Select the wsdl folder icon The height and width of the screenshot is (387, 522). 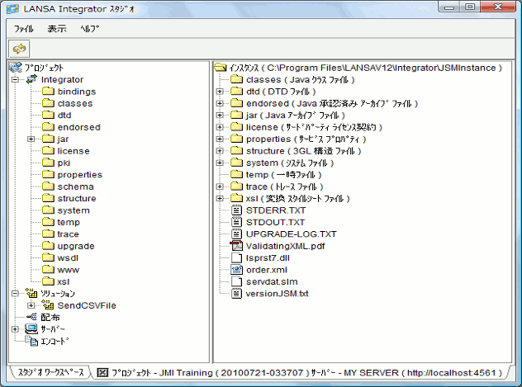[48, 257]
